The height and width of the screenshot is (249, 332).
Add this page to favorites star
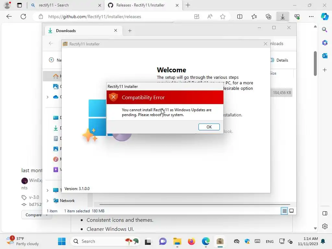pos(222,17)
